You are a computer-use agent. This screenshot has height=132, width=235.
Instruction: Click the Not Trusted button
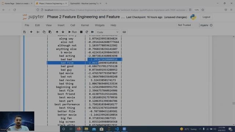(x=184, y=25)
